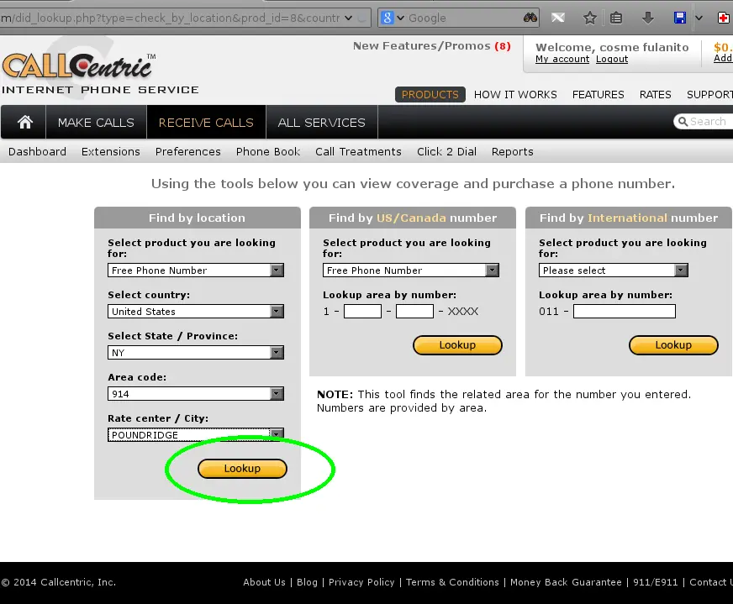Open Please select dropdown in International panel
The width and height of the screenshot is (733, 604).
pyautogui.click(x=614, y=270)
